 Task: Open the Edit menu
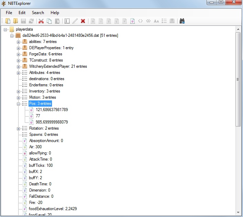tap(22, 13)
